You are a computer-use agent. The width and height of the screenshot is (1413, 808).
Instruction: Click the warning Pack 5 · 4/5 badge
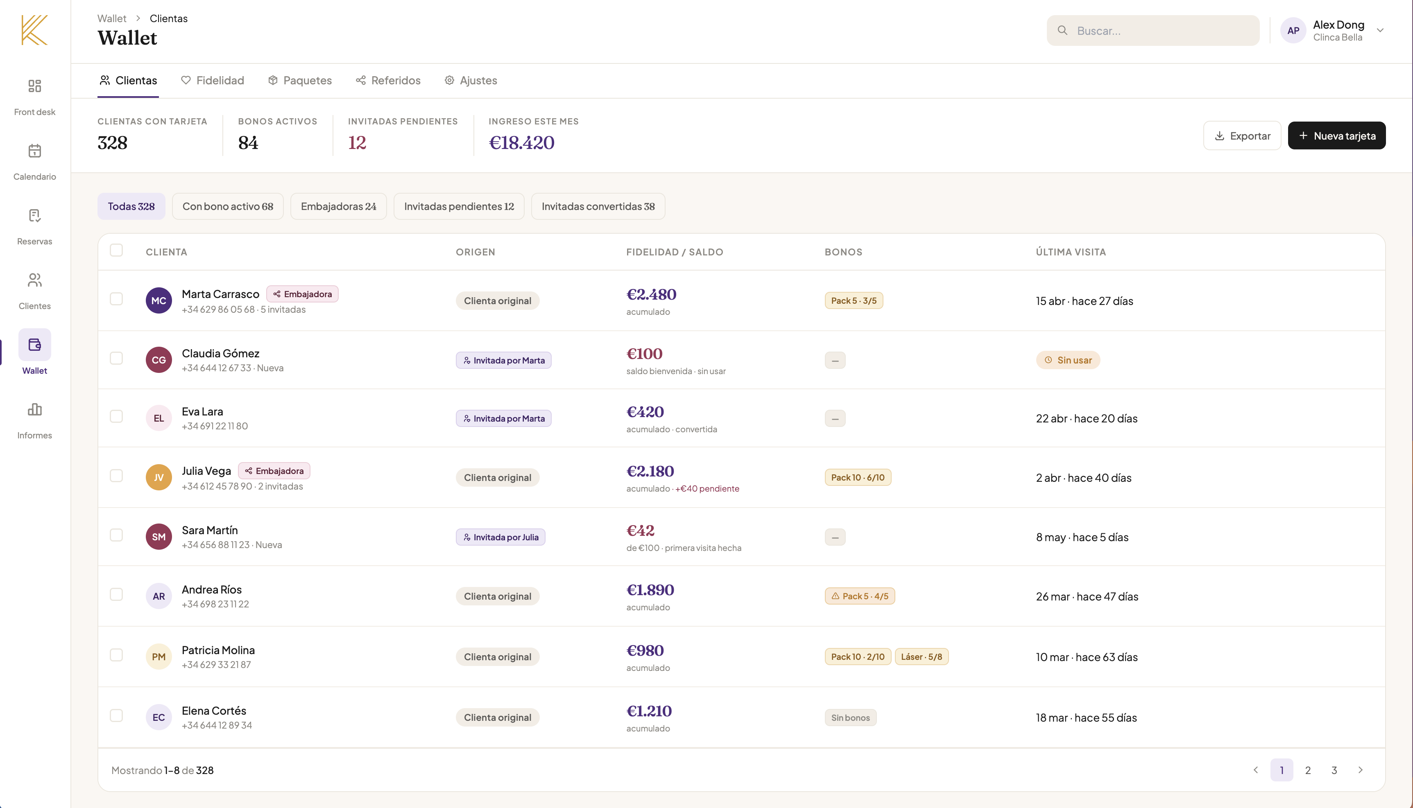click(x=859, y=596)
